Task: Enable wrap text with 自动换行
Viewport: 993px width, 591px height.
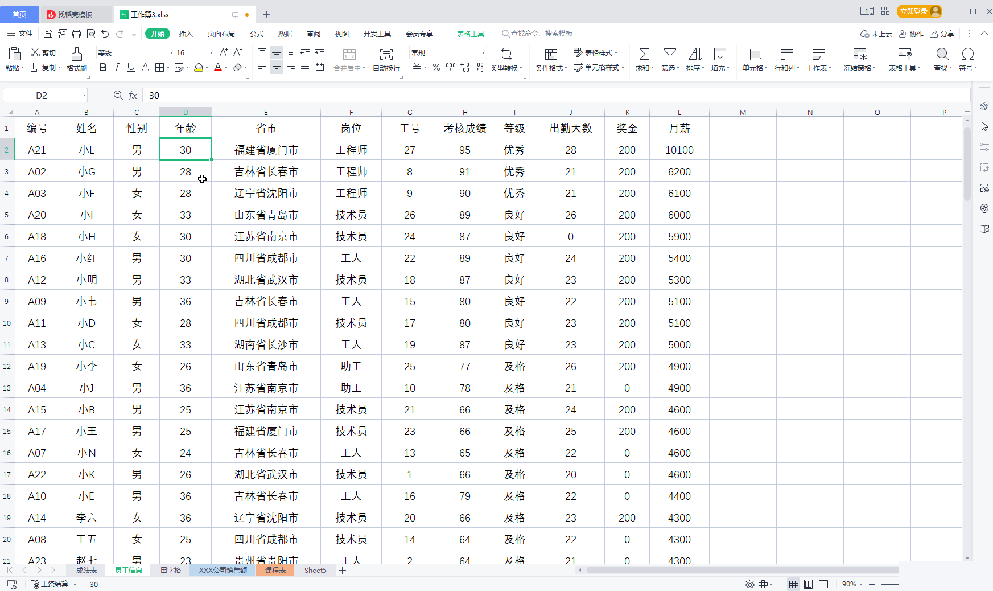Action: point(385,59)
